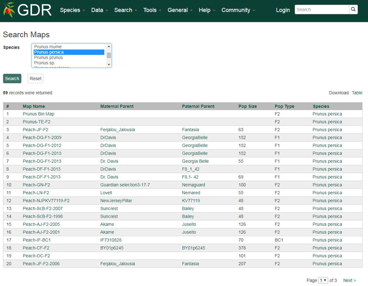Focus the site search input field
This screenshot has width=368, height=286.
pos(322,9)
